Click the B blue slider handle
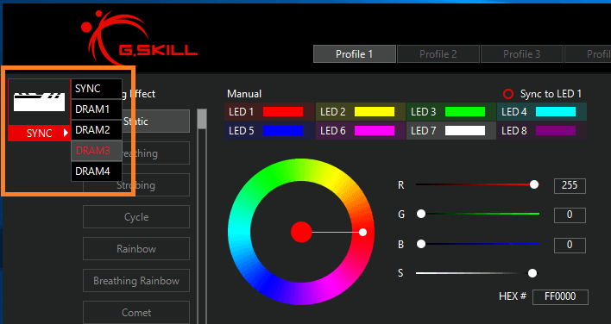 pos(421,244)
